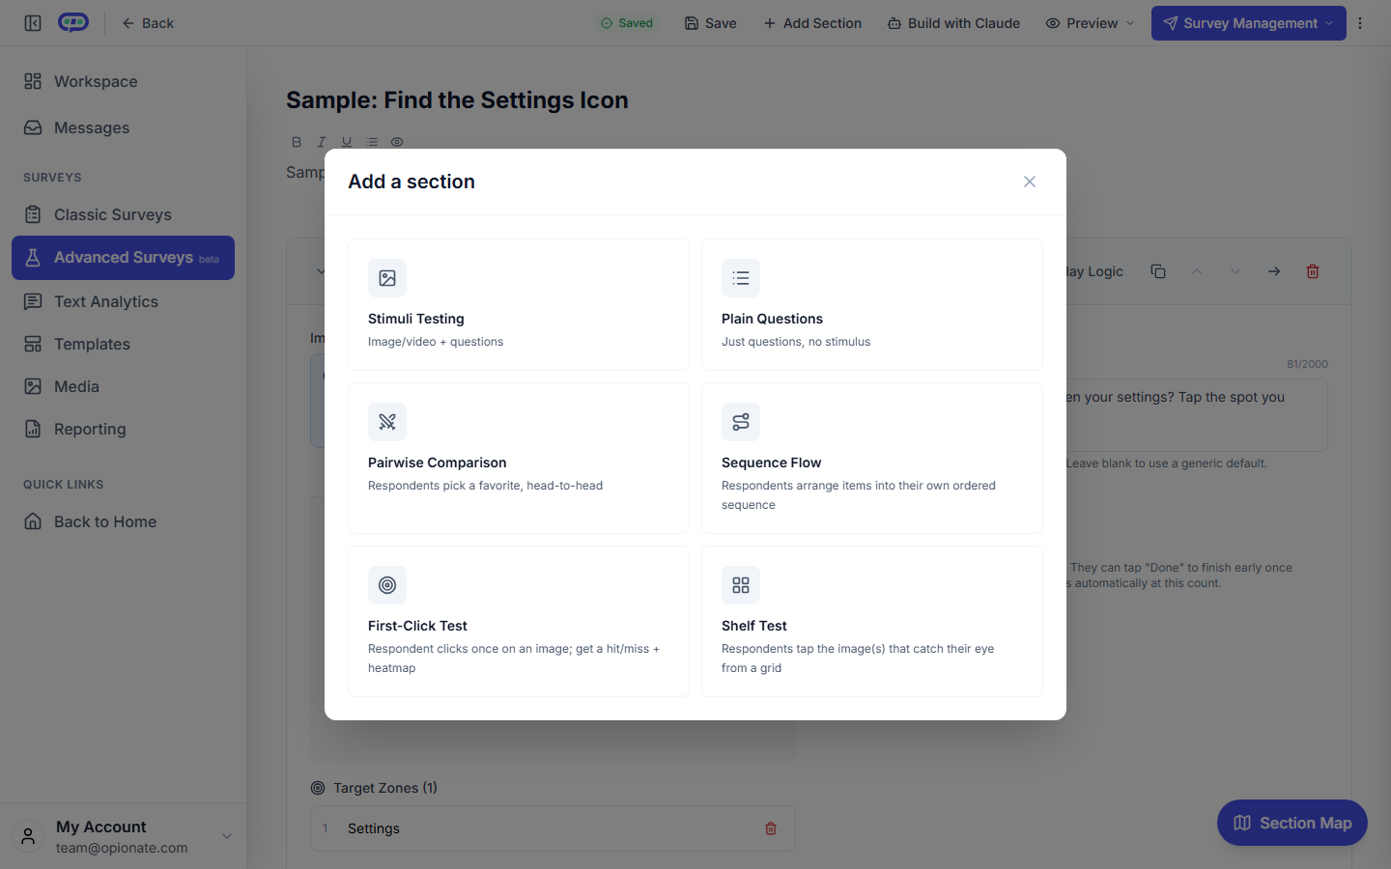
Task: Toggle underline formatting icon
Action: tap(347, 142)
